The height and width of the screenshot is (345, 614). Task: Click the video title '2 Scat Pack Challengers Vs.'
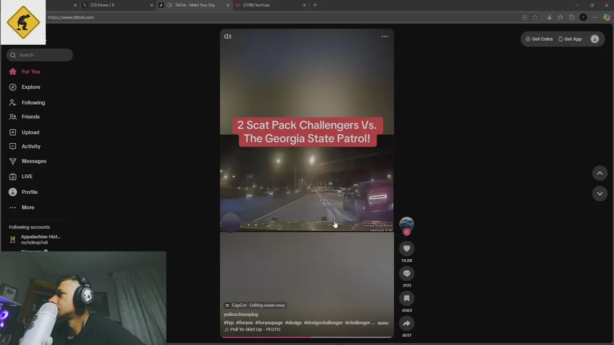307,126
